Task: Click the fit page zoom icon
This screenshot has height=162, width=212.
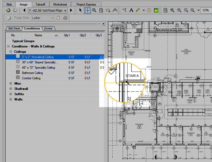Action: point(165,10)
